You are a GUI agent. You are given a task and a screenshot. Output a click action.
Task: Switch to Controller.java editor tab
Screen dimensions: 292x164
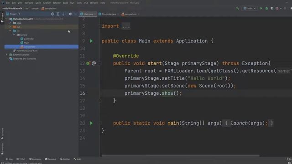click(x=109, y=14)
